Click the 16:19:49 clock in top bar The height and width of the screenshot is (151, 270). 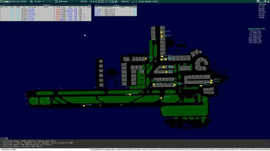pos(94,2)
